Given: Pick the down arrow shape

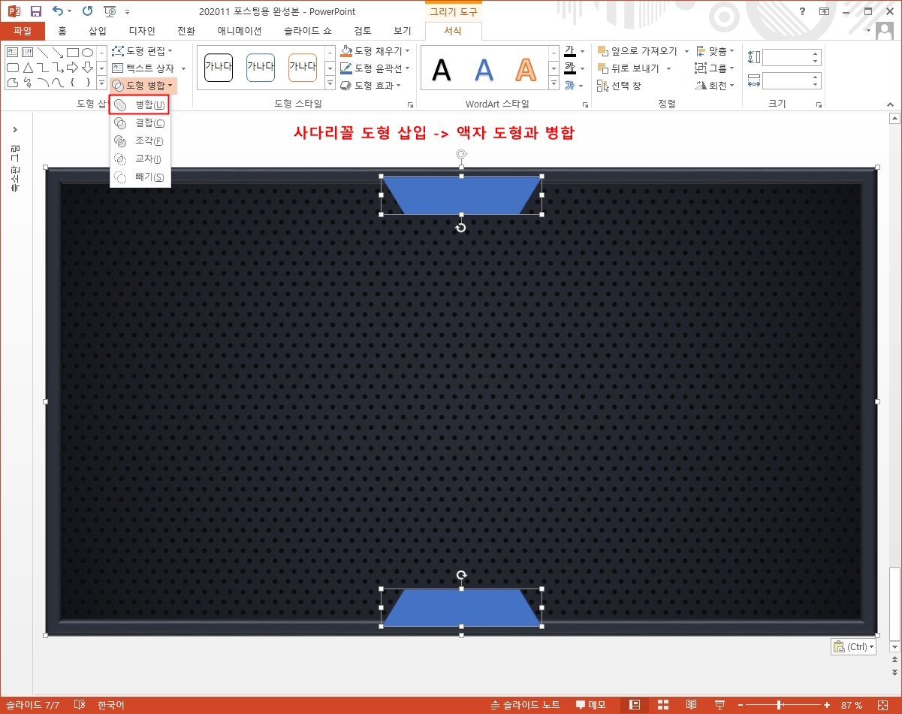Looking at the screenshot, I should (x=87, y=68).
